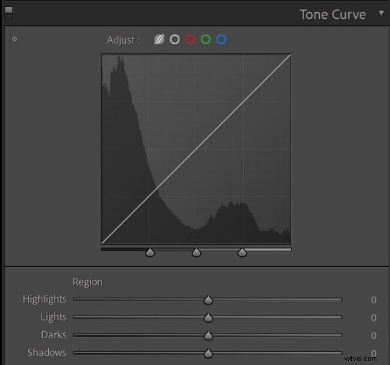
Task: Click the highlights split handle below the curve
Action: [242, 252]
